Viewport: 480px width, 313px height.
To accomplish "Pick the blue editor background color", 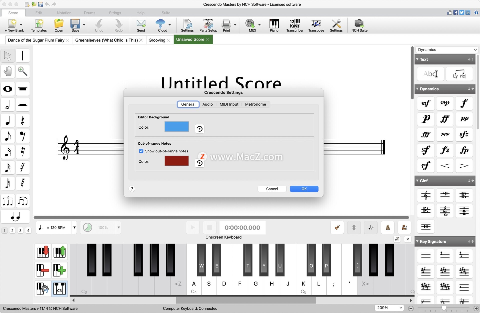I will pos(176,126).
